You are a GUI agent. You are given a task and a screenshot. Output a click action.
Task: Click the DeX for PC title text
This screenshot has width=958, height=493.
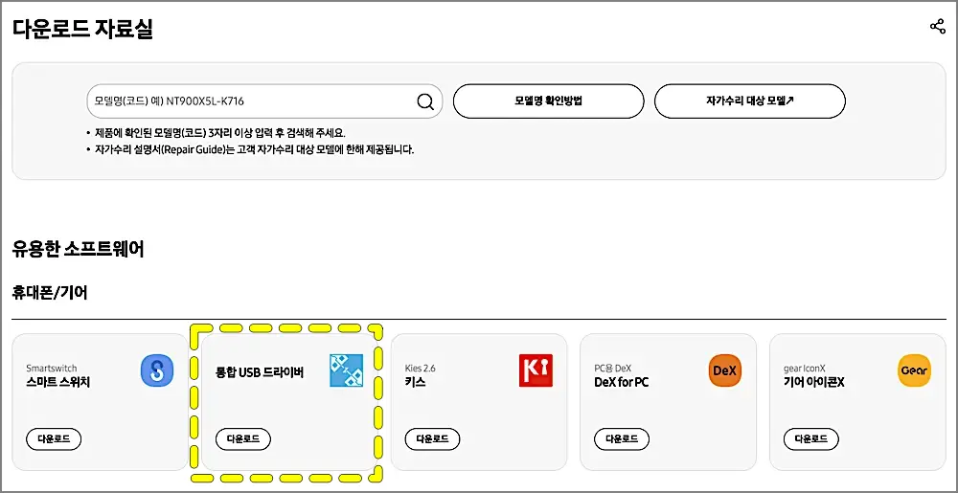coord(622,383)
